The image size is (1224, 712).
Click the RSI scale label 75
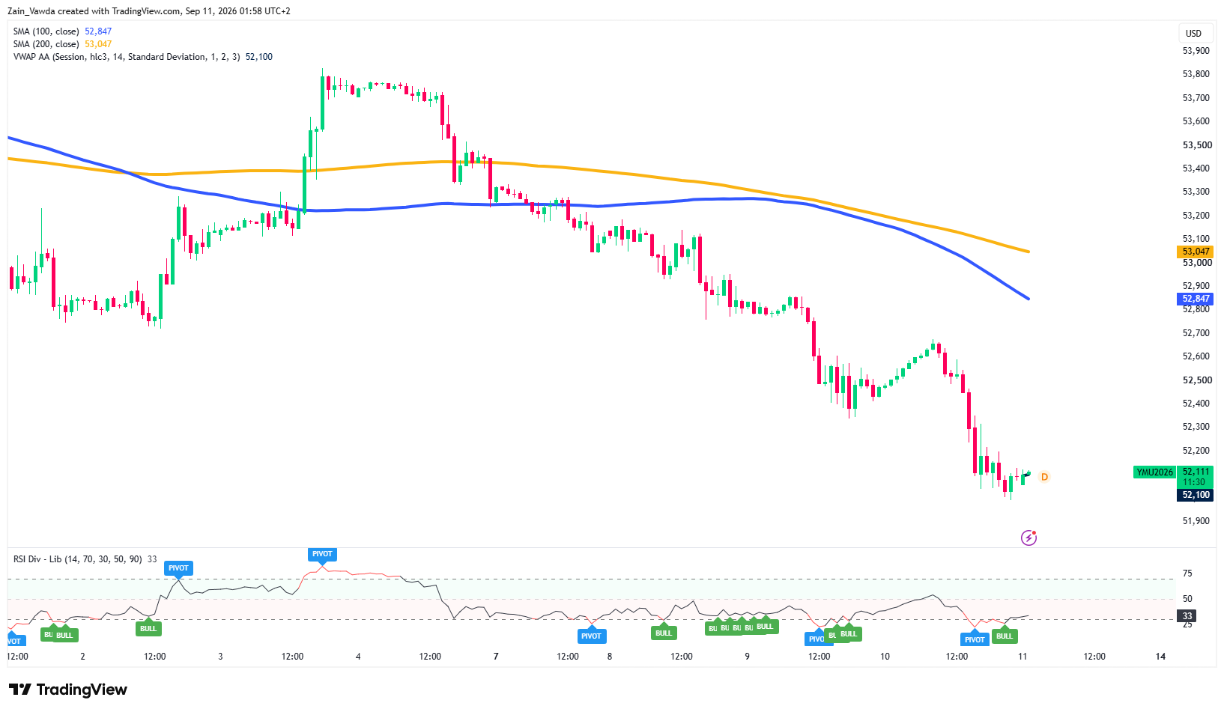click(x=1187, y=573)
